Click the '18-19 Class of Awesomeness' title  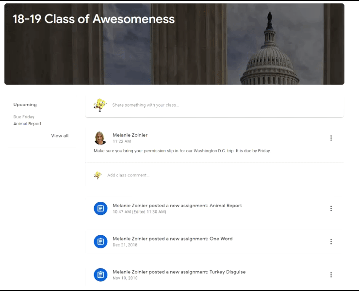pos(94,19)
